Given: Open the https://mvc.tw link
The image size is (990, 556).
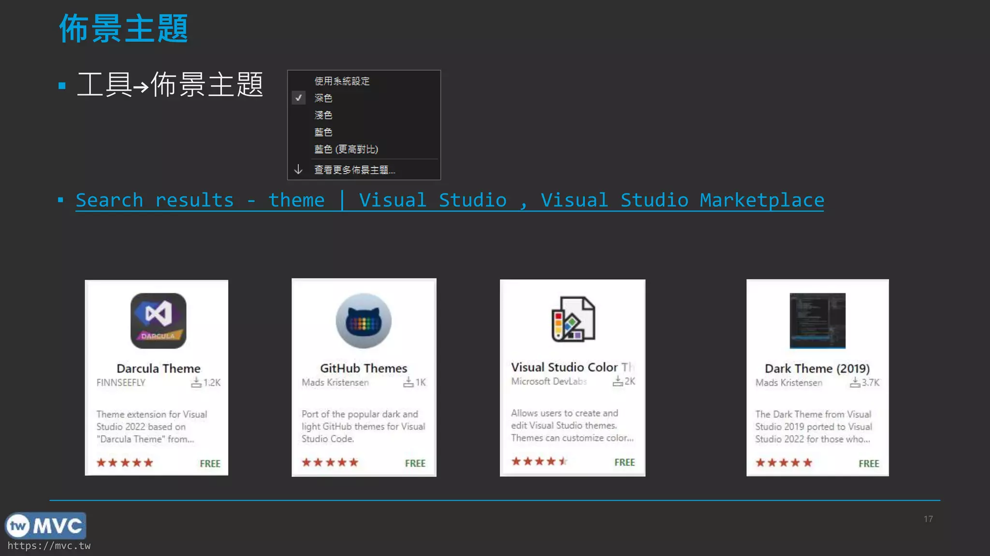Looking at the screenshot, I should [49, 546].
